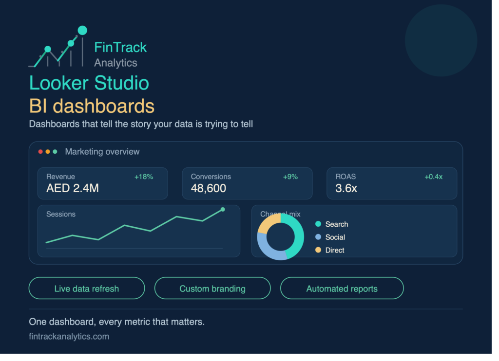This screenshot has height=361, width=499.
Task: Click the Automated reports button
Action: [342, 288]
